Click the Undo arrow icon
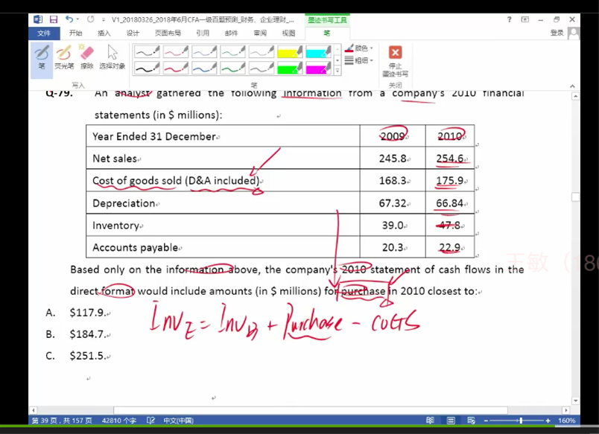The height and width of the screenshot is (434, 599). [69, 19]
